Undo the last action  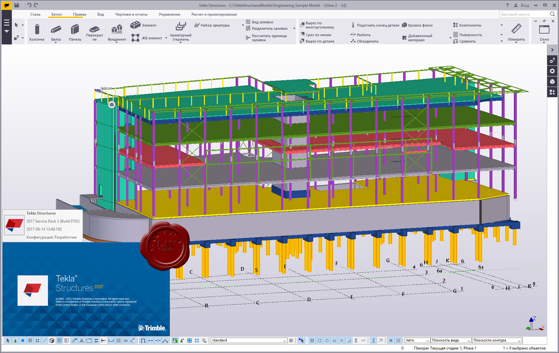29,5
